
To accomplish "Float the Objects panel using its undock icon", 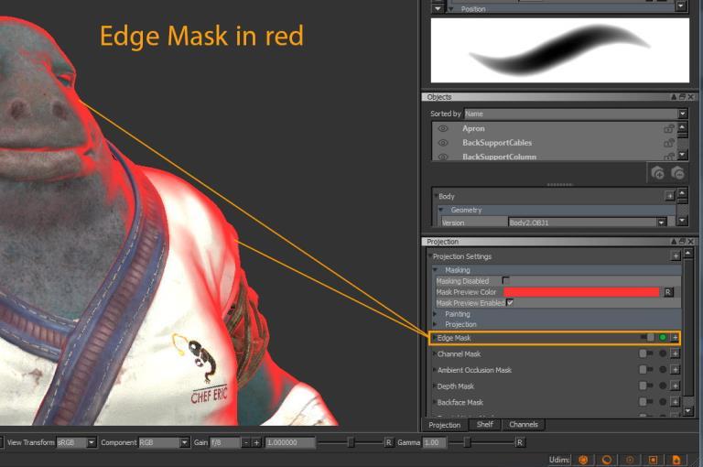I will 682,97.
